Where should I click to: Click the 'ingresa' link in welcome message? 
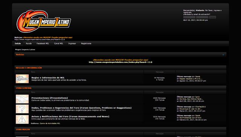(217, 11)
